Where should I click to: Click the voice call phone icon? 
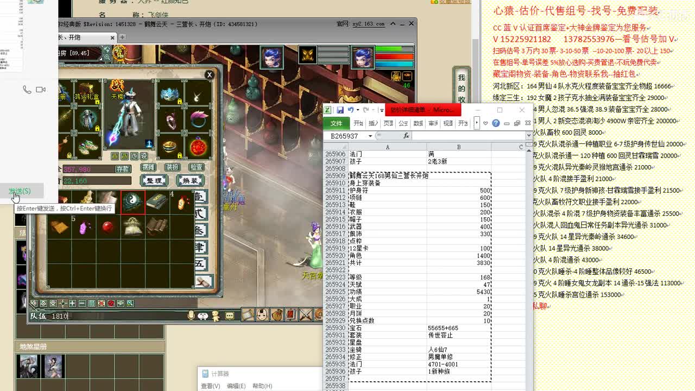pos(27,90)
